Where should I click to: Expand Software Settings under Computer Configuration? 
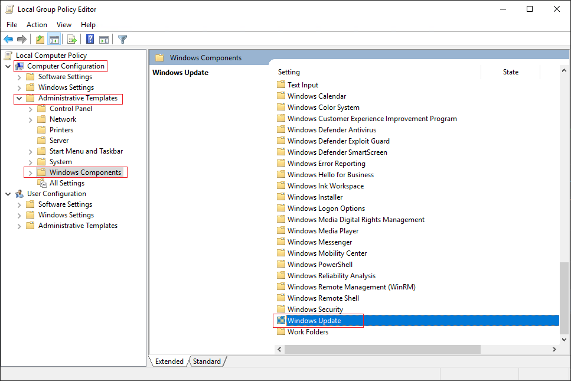pos(19,77)
